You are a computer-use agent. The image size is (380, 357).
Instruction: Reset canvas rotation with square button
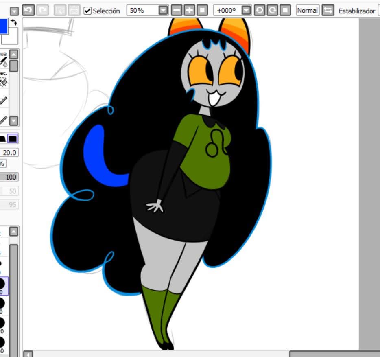point(285,11)
